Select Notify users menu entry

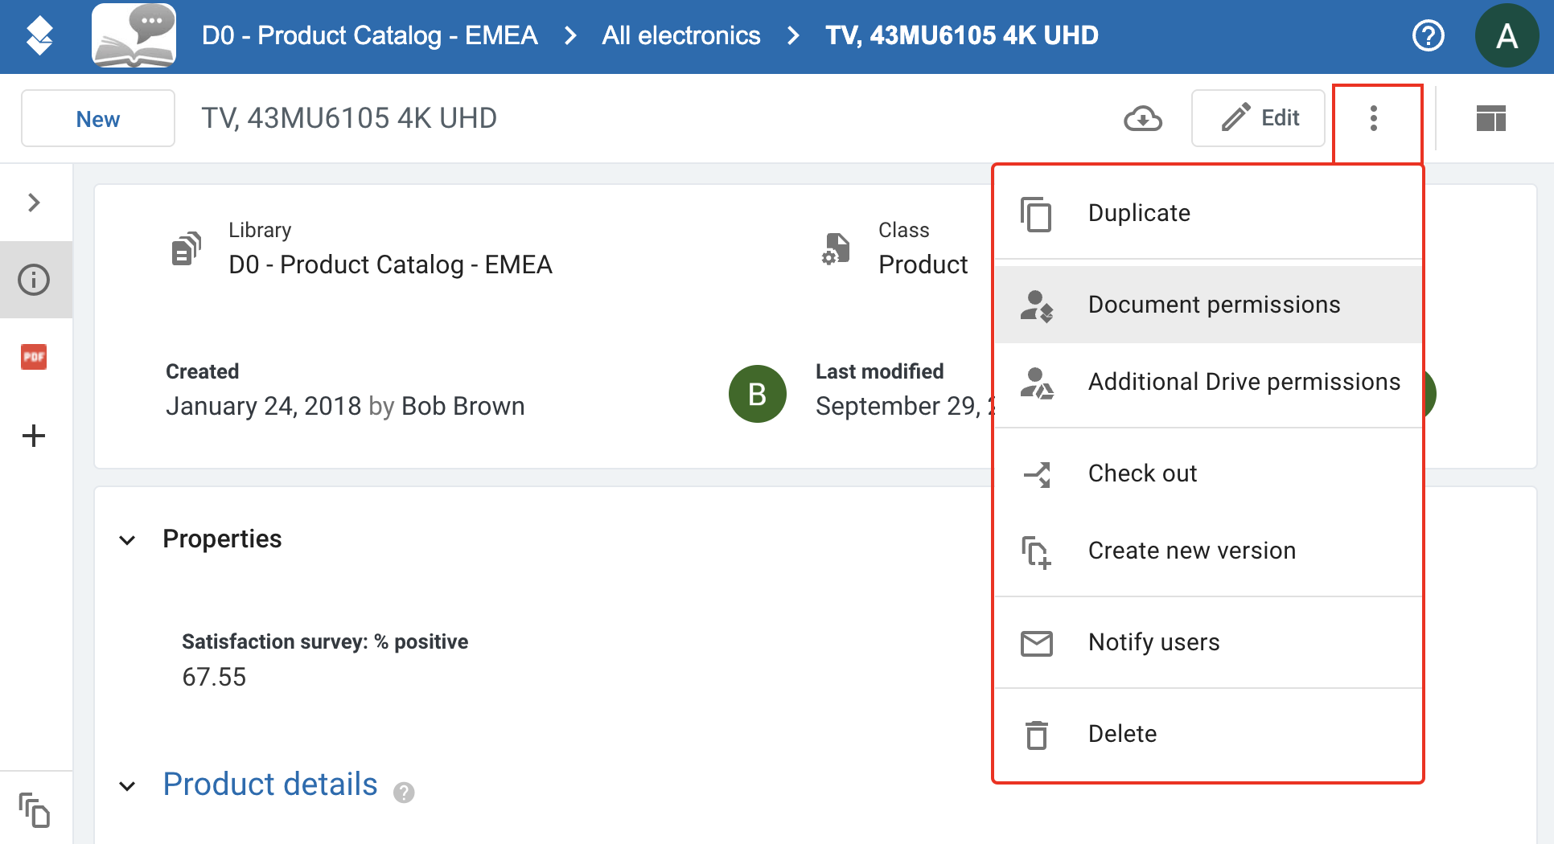click(1208, 642)
